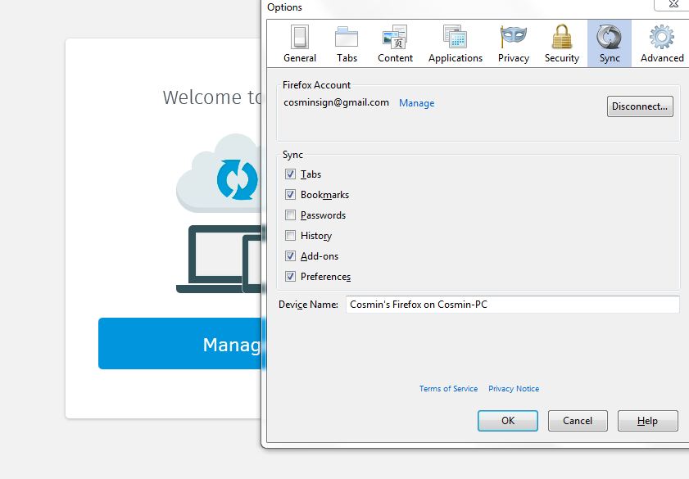Click the Help button
The image size is (689, 479).
[648, 421]
